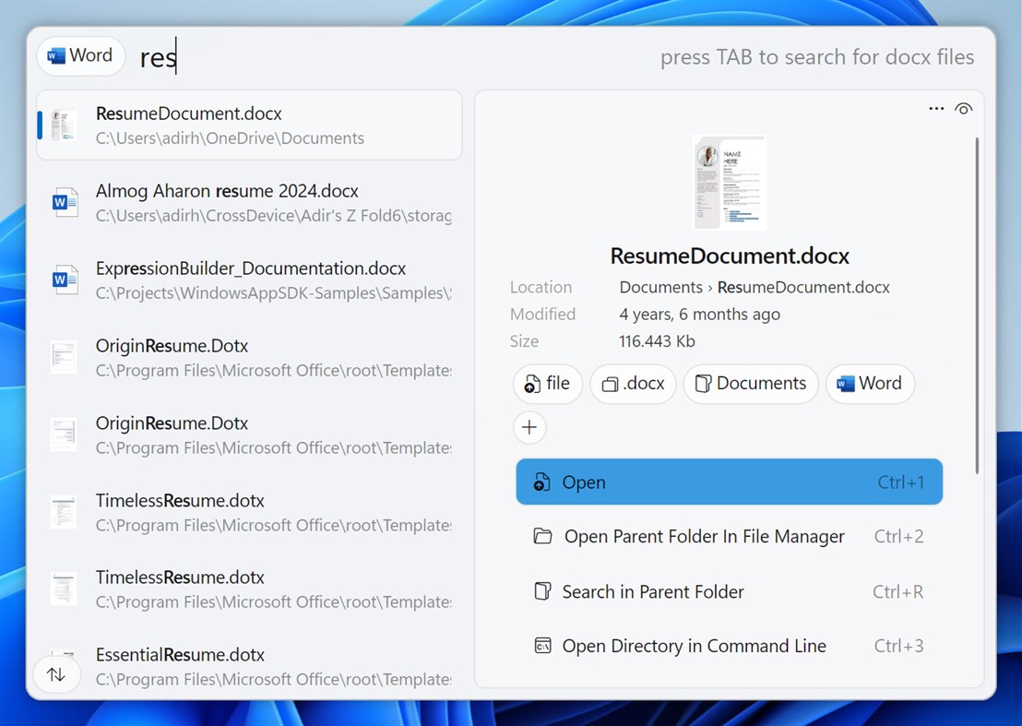Click the "Documents" tag in the preview pane
This screenshot has height=726, width=1022.
[x=750, y=384]
